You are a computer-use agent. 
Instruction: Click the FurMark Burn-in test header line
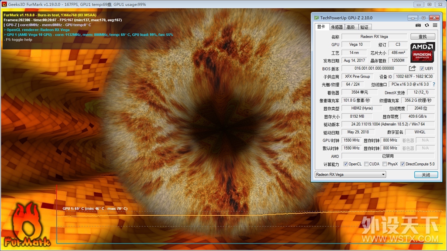pos(50,15)
